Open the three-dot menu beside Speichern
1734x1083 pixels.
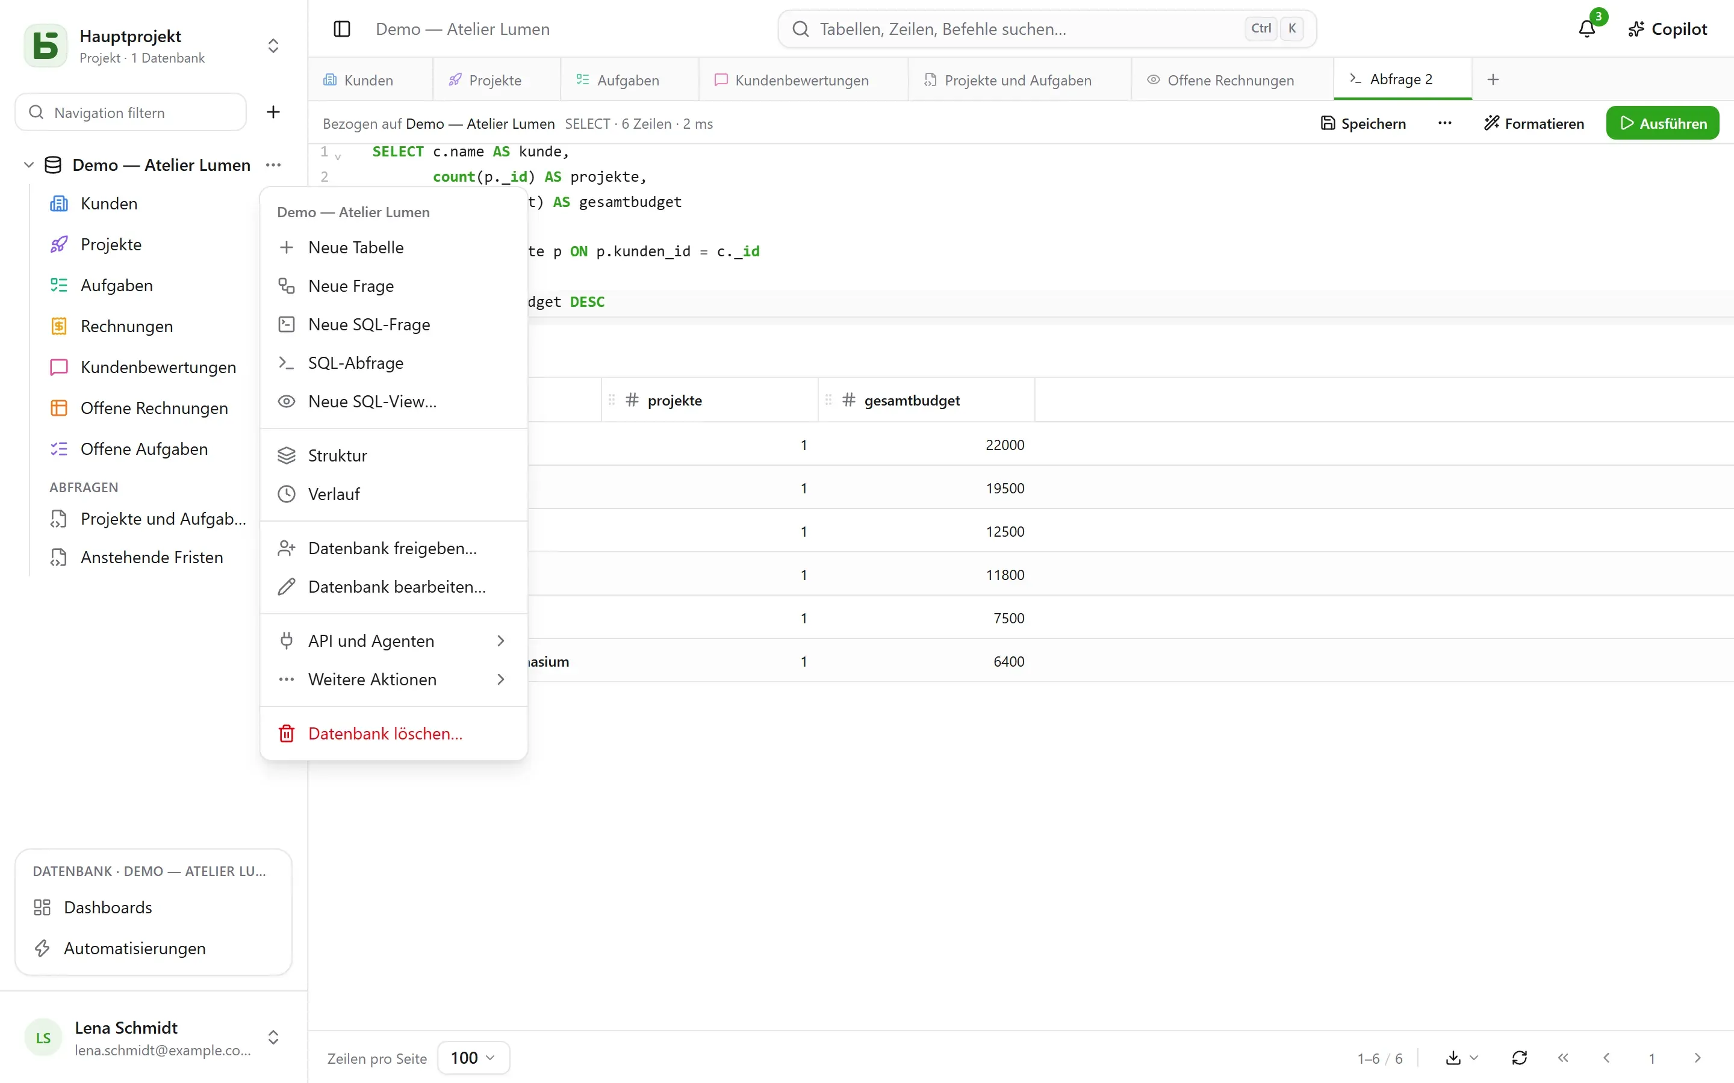(x=1444, y=123)
